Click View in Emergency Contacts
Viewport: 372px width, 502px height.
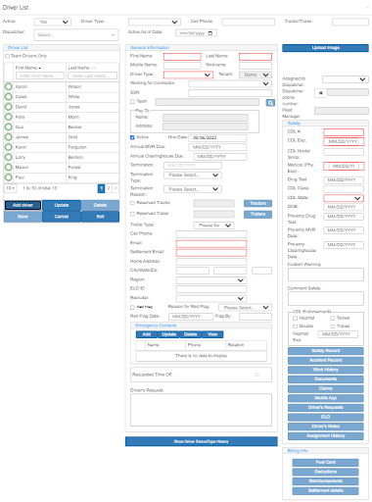pyautogui.click(x=212, y=334)
